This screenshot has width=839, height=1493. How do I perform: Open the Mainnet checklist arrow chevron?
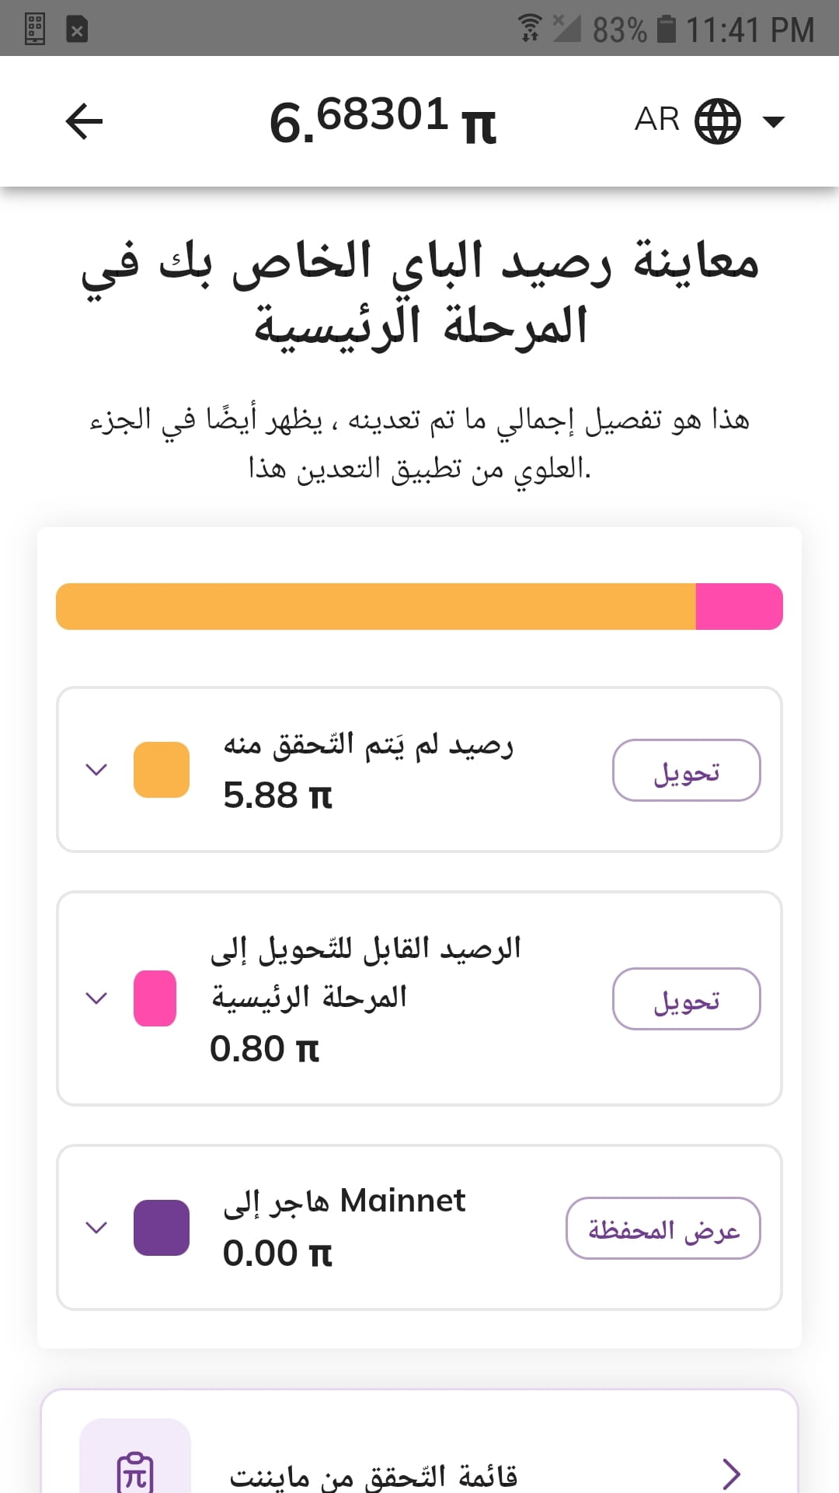click(x=731, y=1474)
